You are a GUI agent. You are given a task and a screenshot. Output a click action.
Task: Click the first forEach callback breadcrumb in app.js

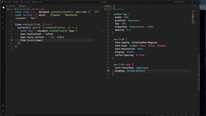point(23,9)
